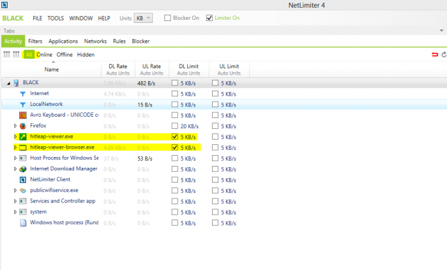Click the Windows host process file icon
447x270 pixels.
pyautogui.click(x=23, y=223)
